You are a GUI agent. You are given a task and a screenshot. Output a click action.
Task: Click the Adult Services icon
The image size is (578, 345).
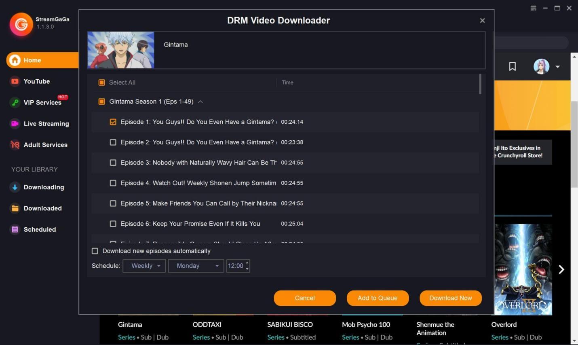[x=15, y=145]
